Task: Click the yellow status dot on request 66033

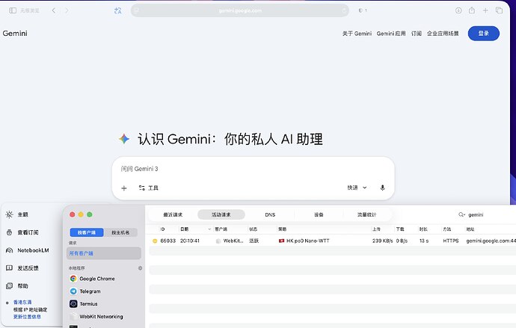Action: pyautogui.click(x=155, y=241)
